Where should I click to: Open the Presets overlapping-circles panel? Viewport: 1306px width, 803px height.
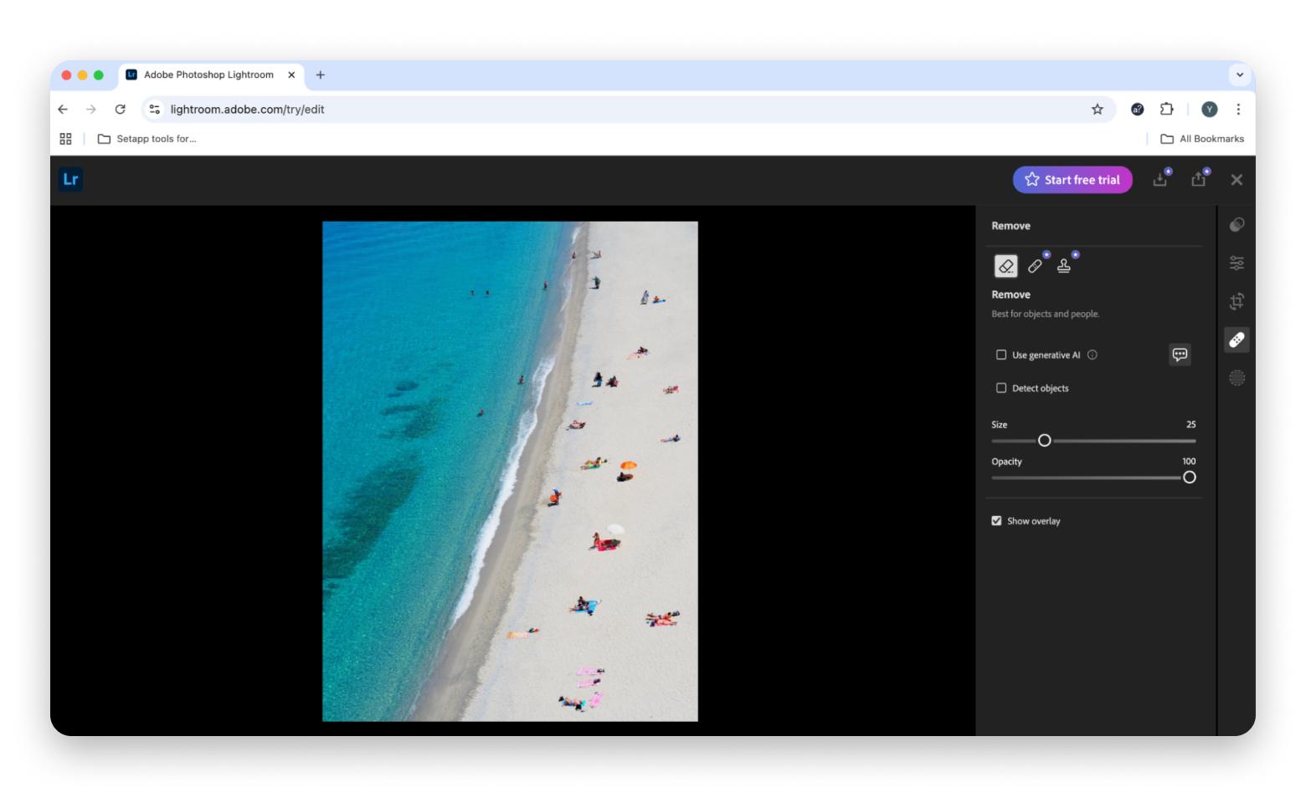pyautogui.click(x=1237, y=225)
